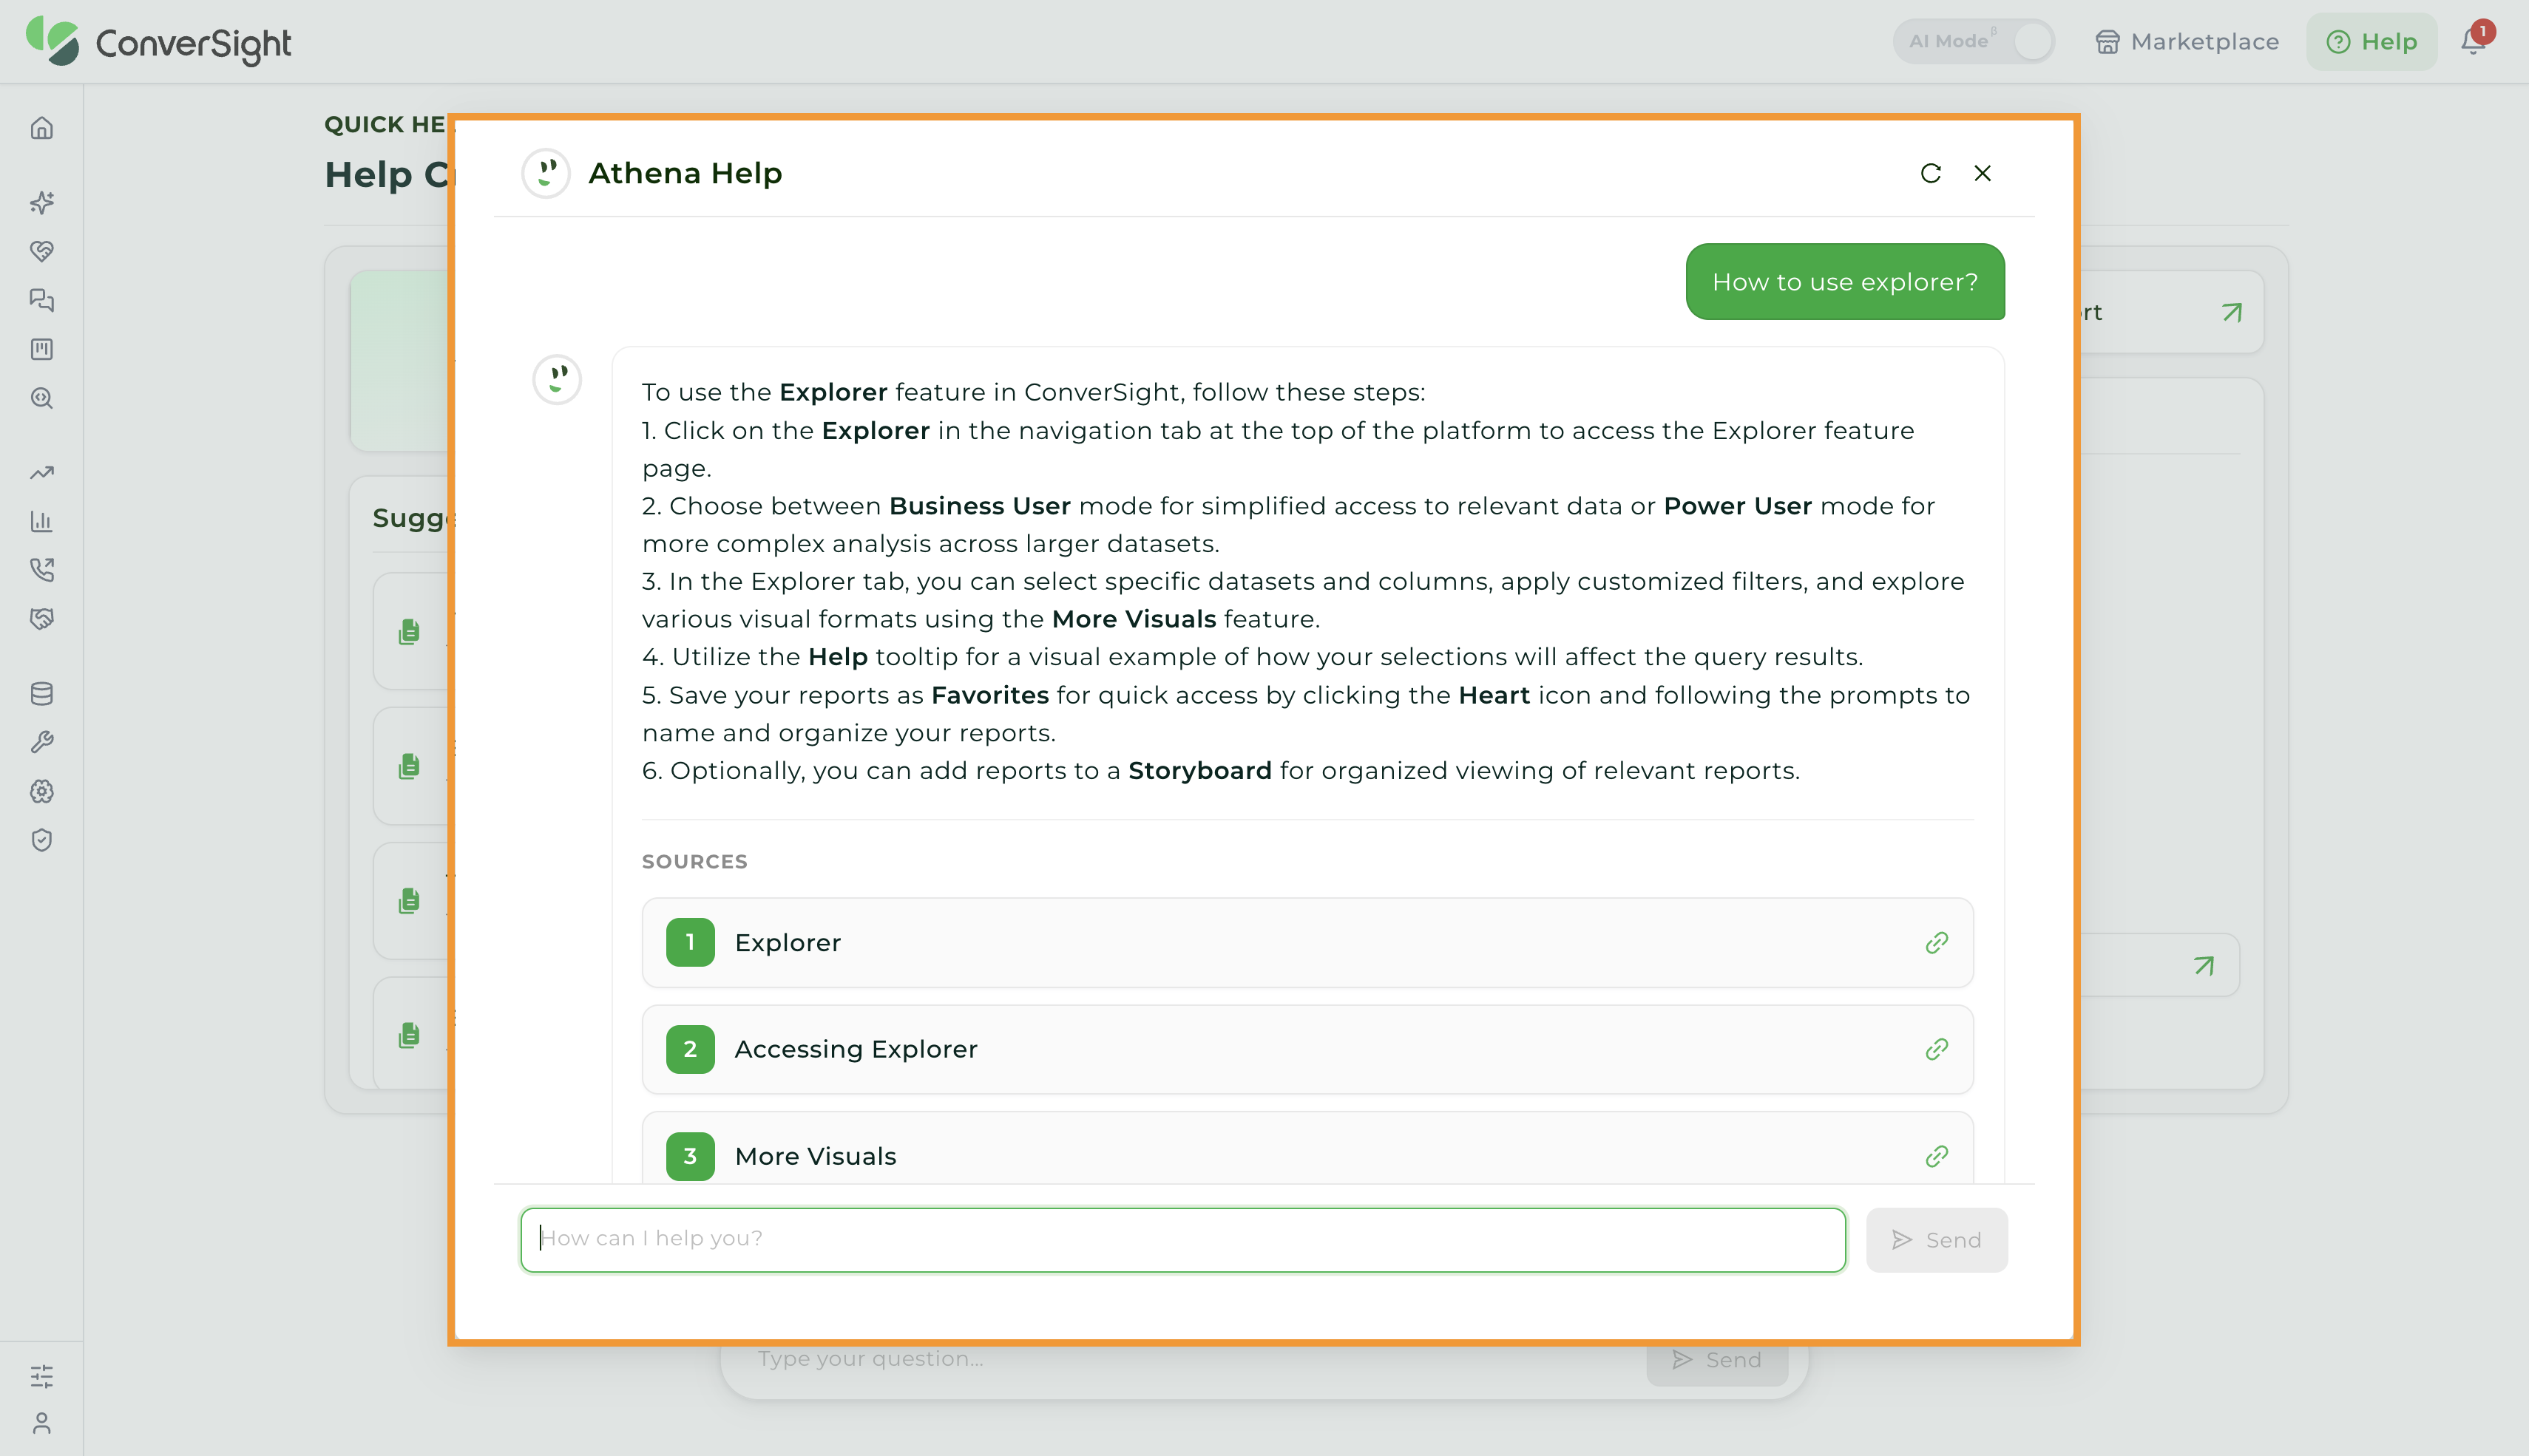Open the handshake icon in sidebar
The width and height of the screenshot is (2529, 1456).
pyautogui.click(x=41, y=619)
